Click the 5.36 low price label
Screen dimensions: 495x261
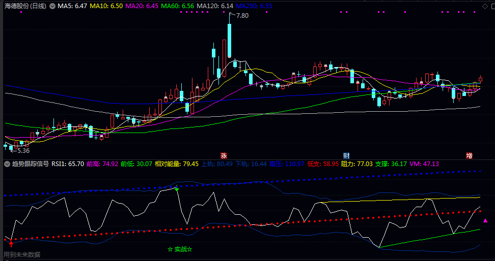[23, 151]
